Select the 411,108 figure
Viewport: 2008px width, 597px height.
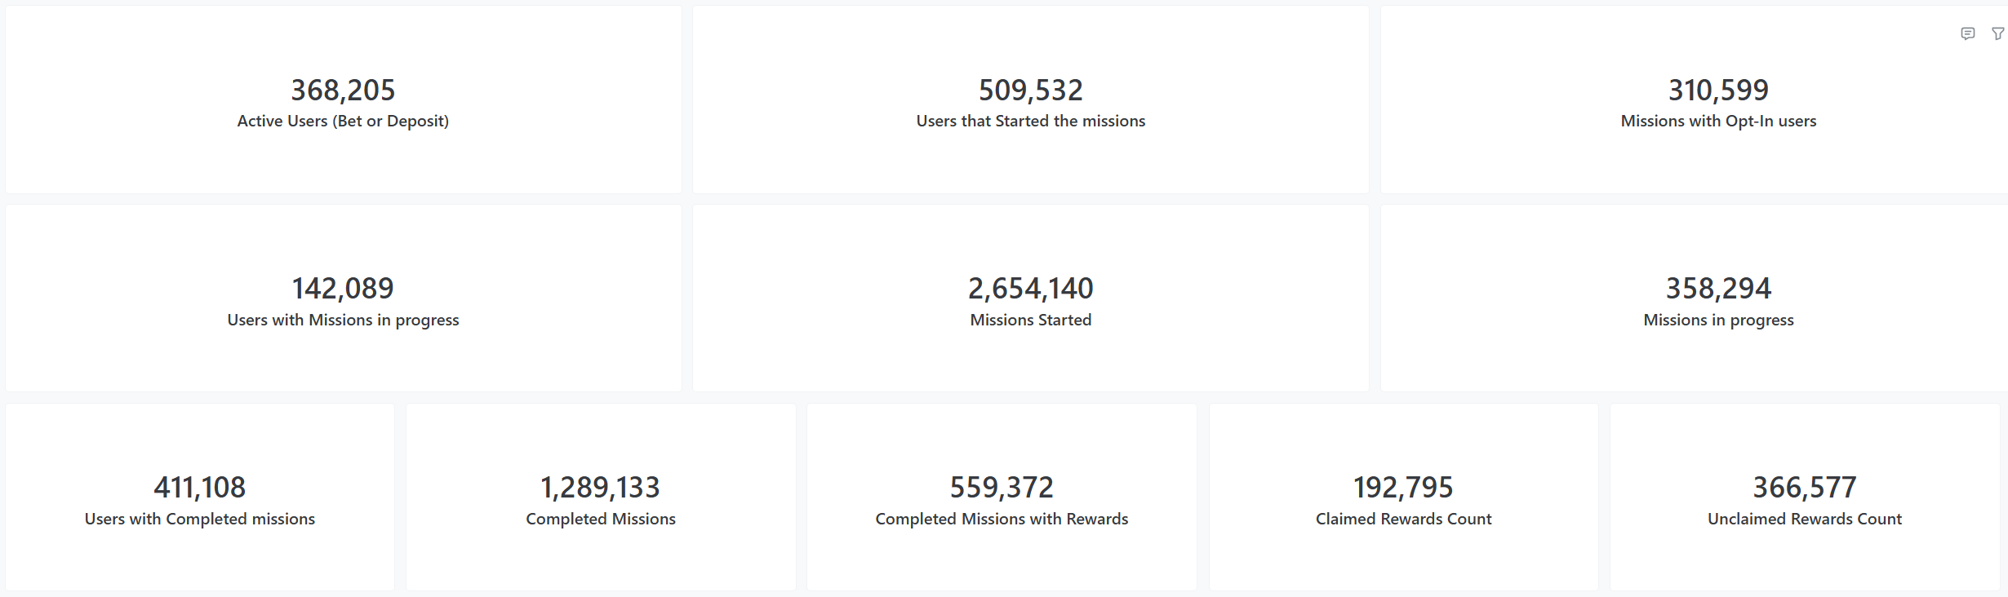(x=200, y=488)
